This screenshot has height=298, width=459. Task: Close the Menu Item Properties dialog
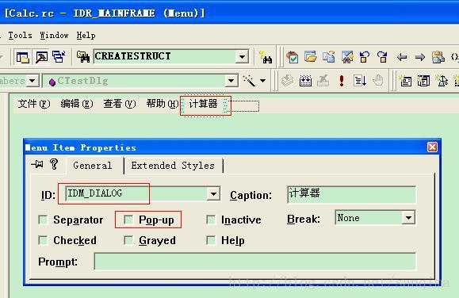pos(432,147)
